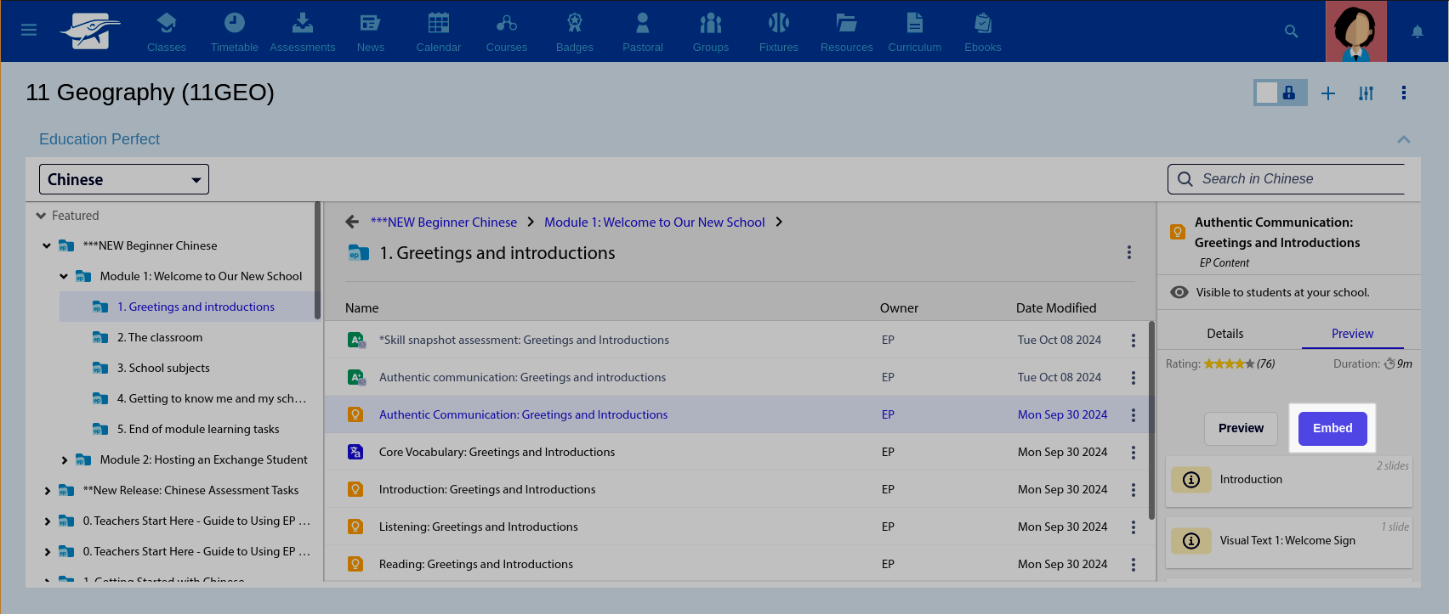1449x614 pixels.
Task: Open Introduction: Greetings and Introductions lesson
Action: click(487, 489)
